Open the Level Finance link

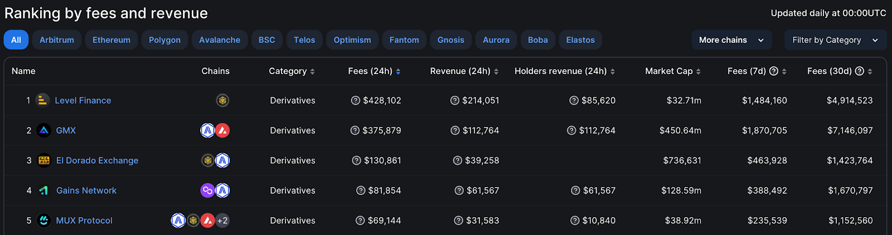[x=83, y=100]
